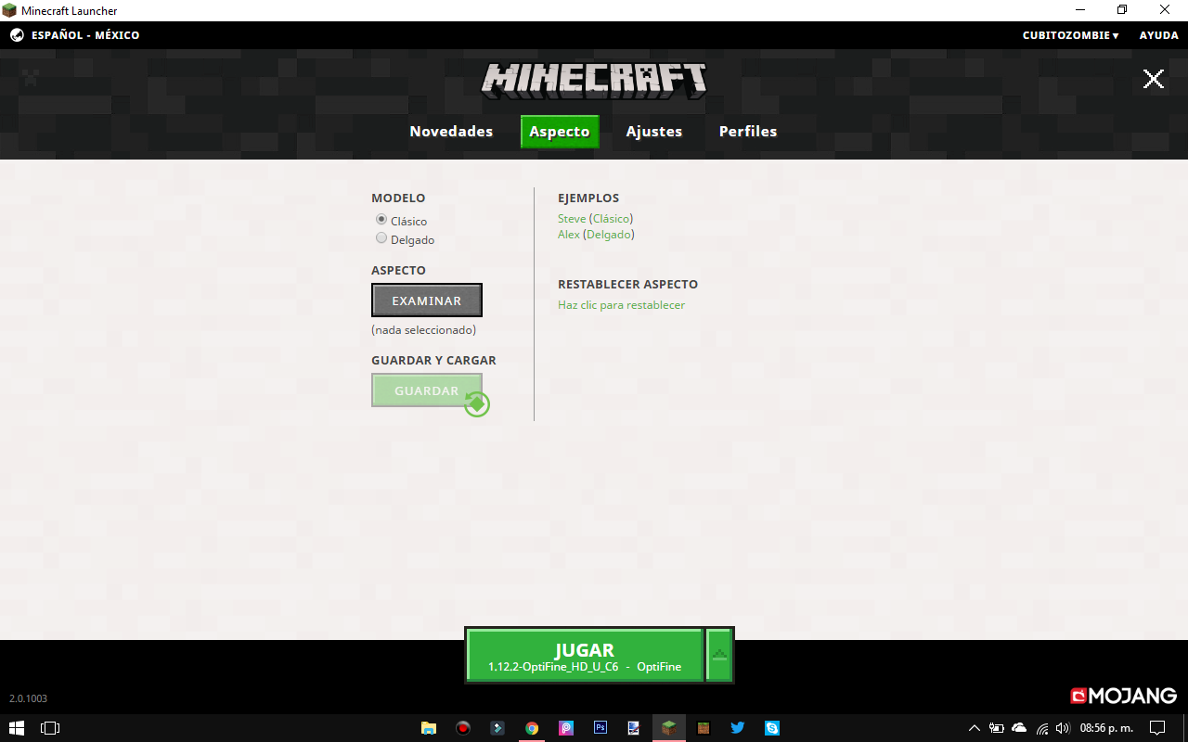
Task: Click the GUARDAR Y CARGAR heading
Action: (433, 360)
